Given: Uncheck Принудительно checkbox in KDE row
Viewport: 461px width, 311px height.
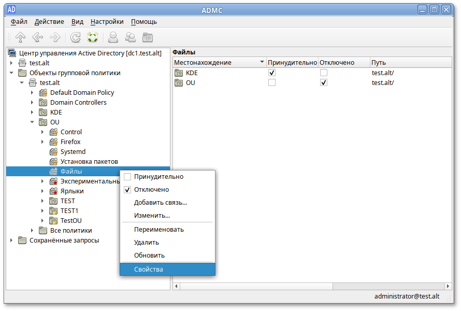Looking at the screenshot, I should pos(272,73).
